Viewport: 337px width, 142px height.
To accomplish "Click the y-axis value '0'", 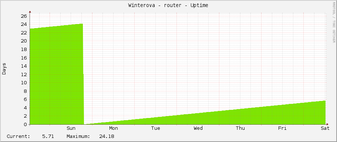I will point(26,124).
